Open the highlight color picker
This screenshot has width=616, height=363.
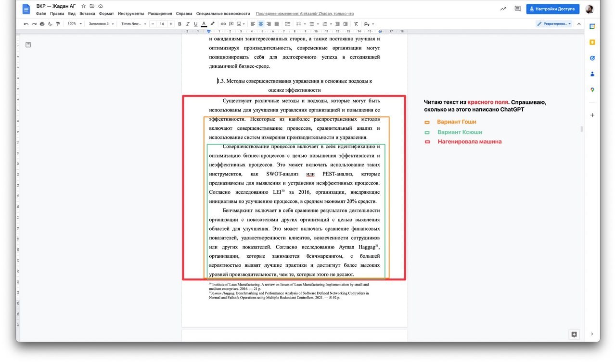coord(212,24)
